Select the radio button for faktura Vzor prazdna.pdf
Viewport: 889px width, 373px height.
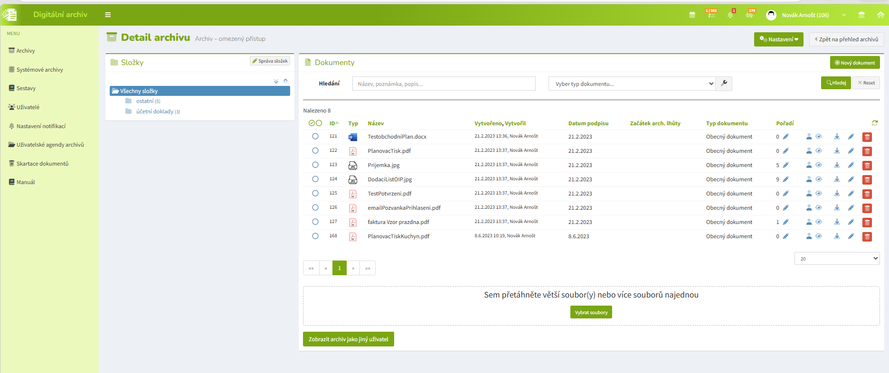(x=315, y=222)
